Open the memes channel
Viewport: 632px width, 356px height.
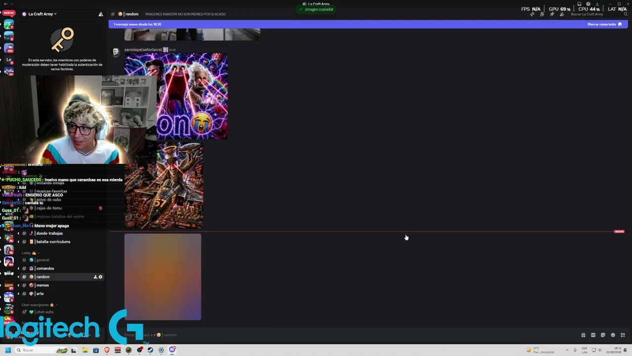[42, 285]
